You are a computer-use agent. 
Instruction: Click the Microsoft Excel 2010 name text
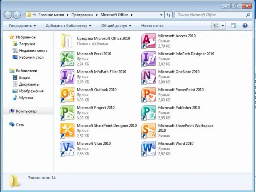click(x=94, y=54)
